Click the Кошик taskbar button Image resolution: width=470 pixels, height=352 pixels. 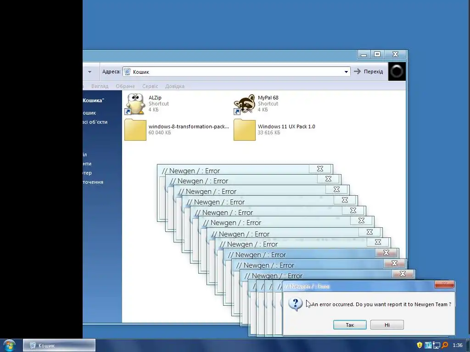click(x=59, y=346)
